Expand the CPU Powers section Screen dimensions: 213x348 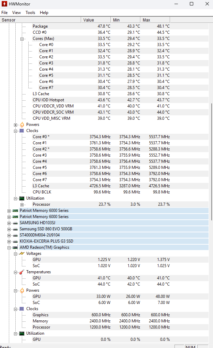point(16,125)
